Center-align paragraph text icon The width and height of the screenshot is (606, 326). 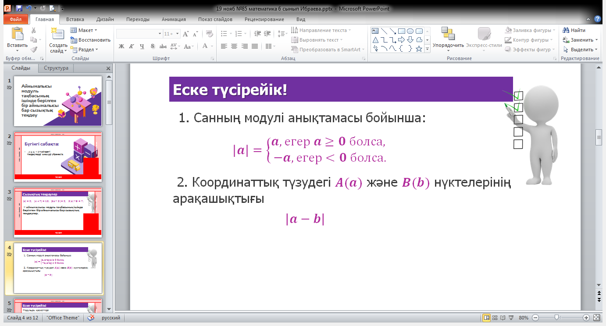click(x=234, y=46)
